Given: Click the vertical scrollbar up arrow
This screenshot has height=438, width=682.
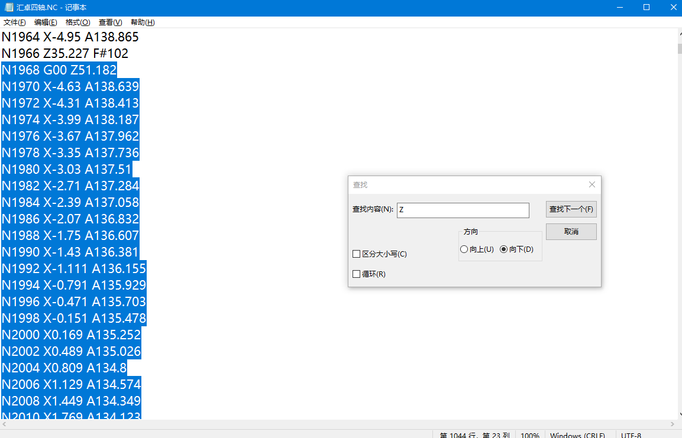Looking at the screenshot, I should 680,33.
